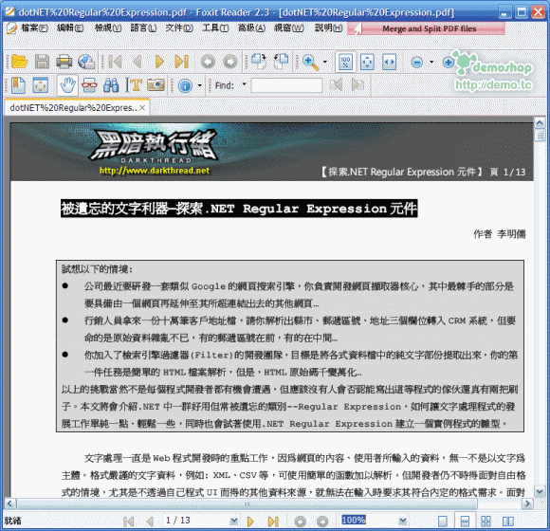Open search with binoculars icon
This screenshot has height=531, width=550.
coord(111,85)
